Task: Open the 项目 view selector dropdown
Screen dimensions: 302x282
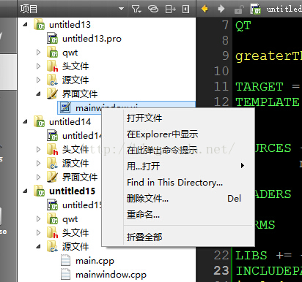Action: pos(72,9)
